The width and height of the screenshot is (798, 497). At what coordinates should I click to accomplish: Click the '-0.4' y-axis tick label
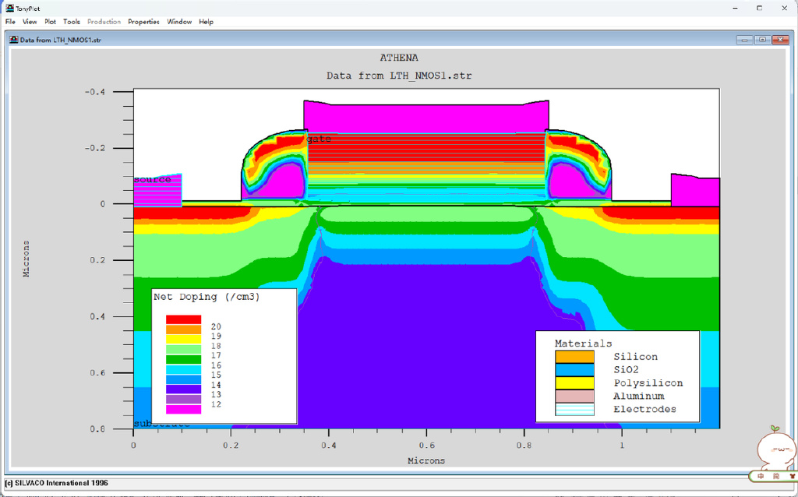click(94, 92)
